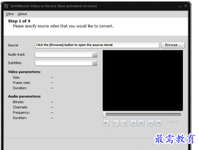
Task: Click the Source file path field
Action: pos(97,45)
